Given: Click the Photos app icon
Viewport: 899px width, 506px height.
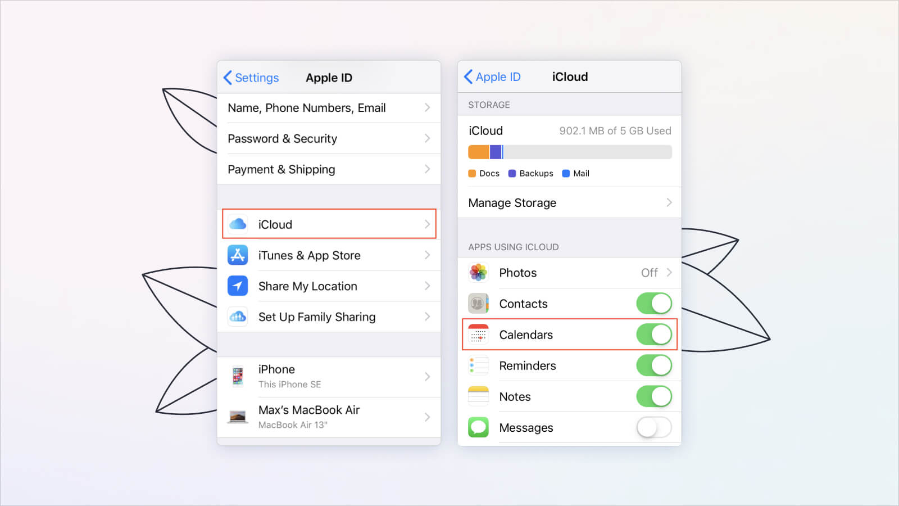Looking at the screenshot, I should [478, 273].
